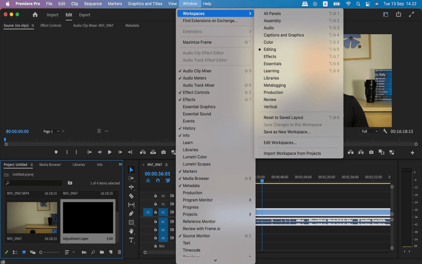Uncheck Audio Meters in Window menu
This screenshot has height=264, width=422.
215,78
